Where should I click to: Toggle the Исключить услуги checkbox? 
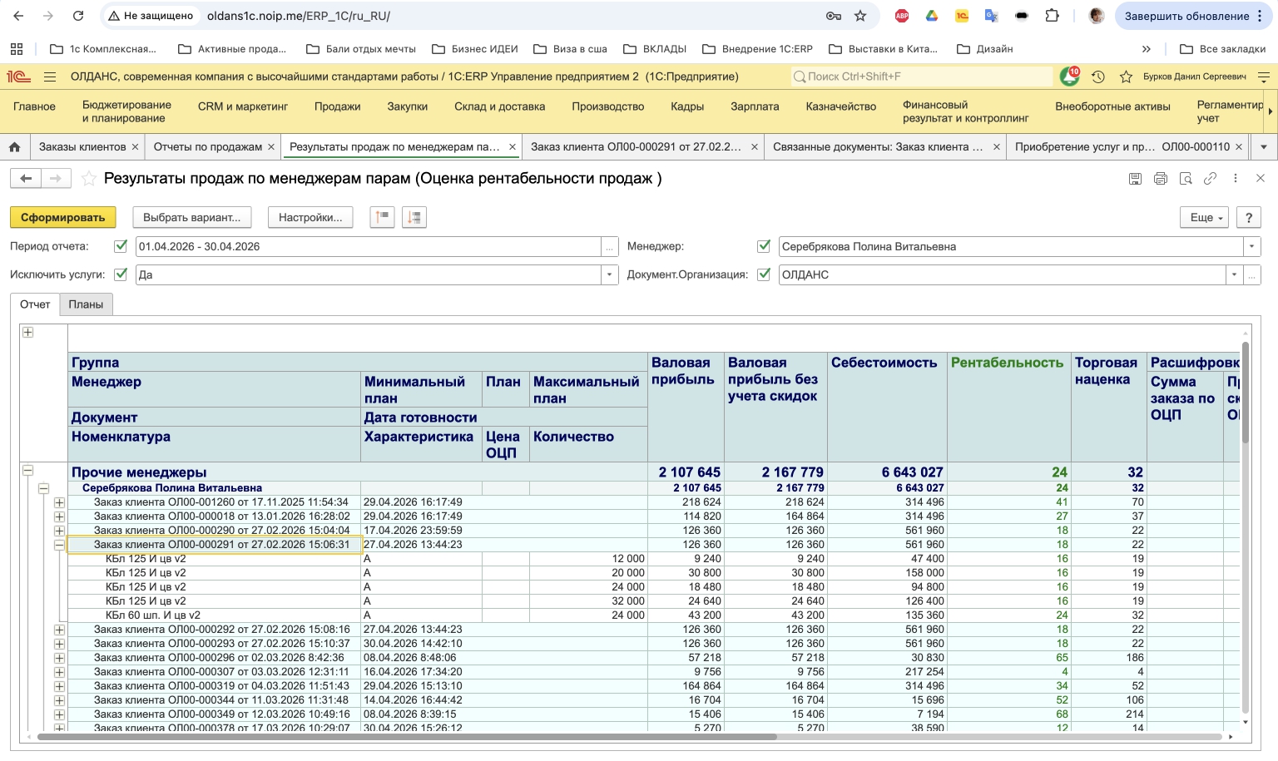click(121, 274)
